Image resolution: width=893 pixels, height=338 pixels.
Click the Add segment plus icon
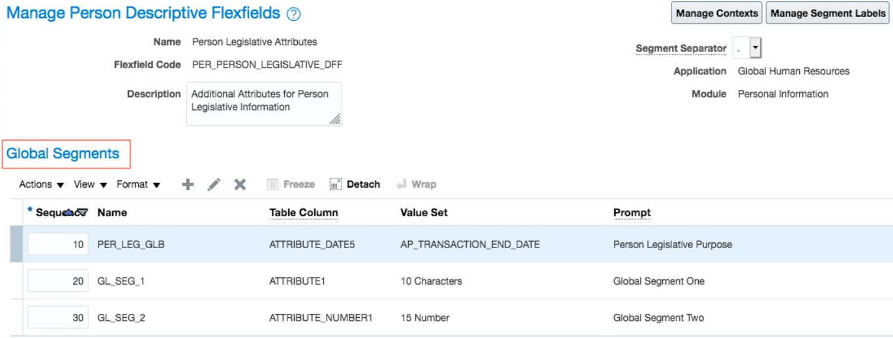pos(188,184)
